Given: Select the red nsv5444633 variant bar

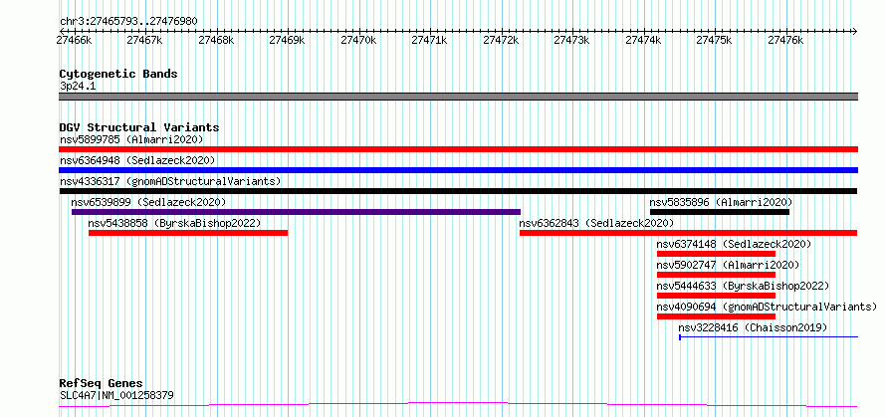Looking at the screenshot, I should [x=716, y=296].
